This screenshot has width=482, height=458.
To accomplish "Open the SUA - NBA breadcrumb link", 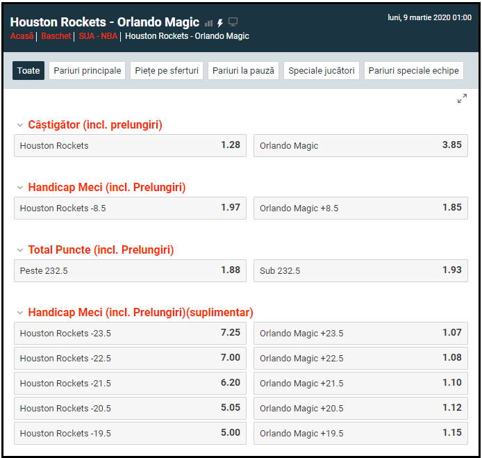I will coord(98,36).
